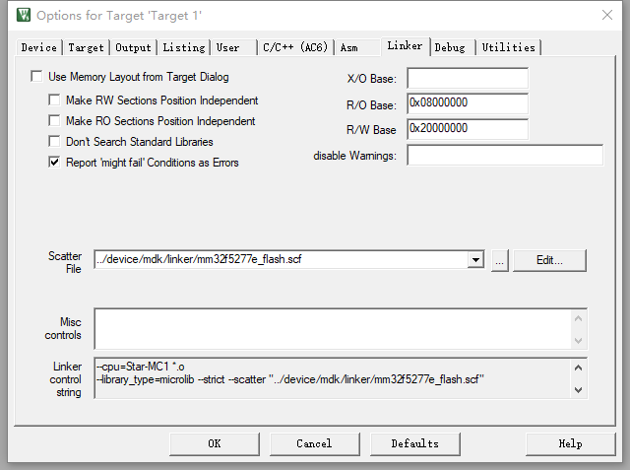Screen dimensions: 630x470
Task: Open the Help button
Action: pos(571,443)
